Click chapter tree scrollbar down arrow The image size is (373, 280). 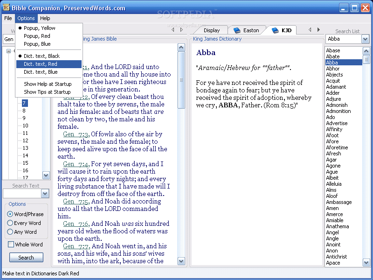point(46,175)
